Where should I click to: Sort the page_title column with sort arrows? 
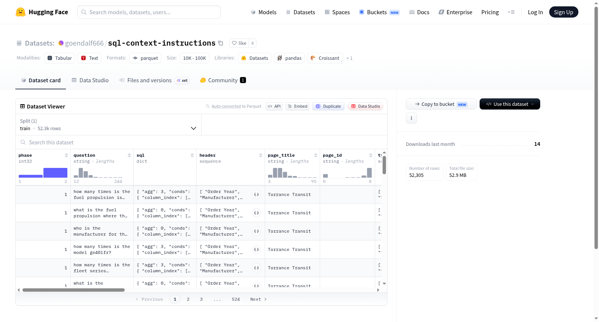pos(316,155)
